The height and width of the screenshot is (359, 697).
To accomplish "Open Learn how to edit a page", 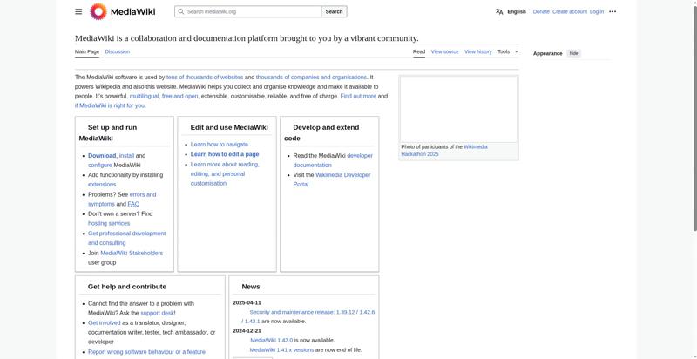I will tap(225, 154).
